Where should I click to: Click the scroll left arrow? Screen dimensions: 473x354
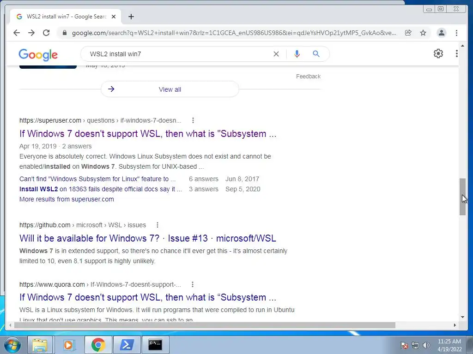point(10,325)
